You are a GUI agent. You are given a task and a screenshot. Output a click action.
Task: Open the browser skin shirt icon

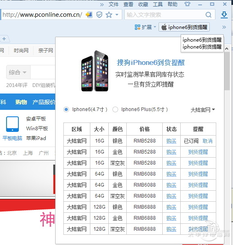pos(187,4)
